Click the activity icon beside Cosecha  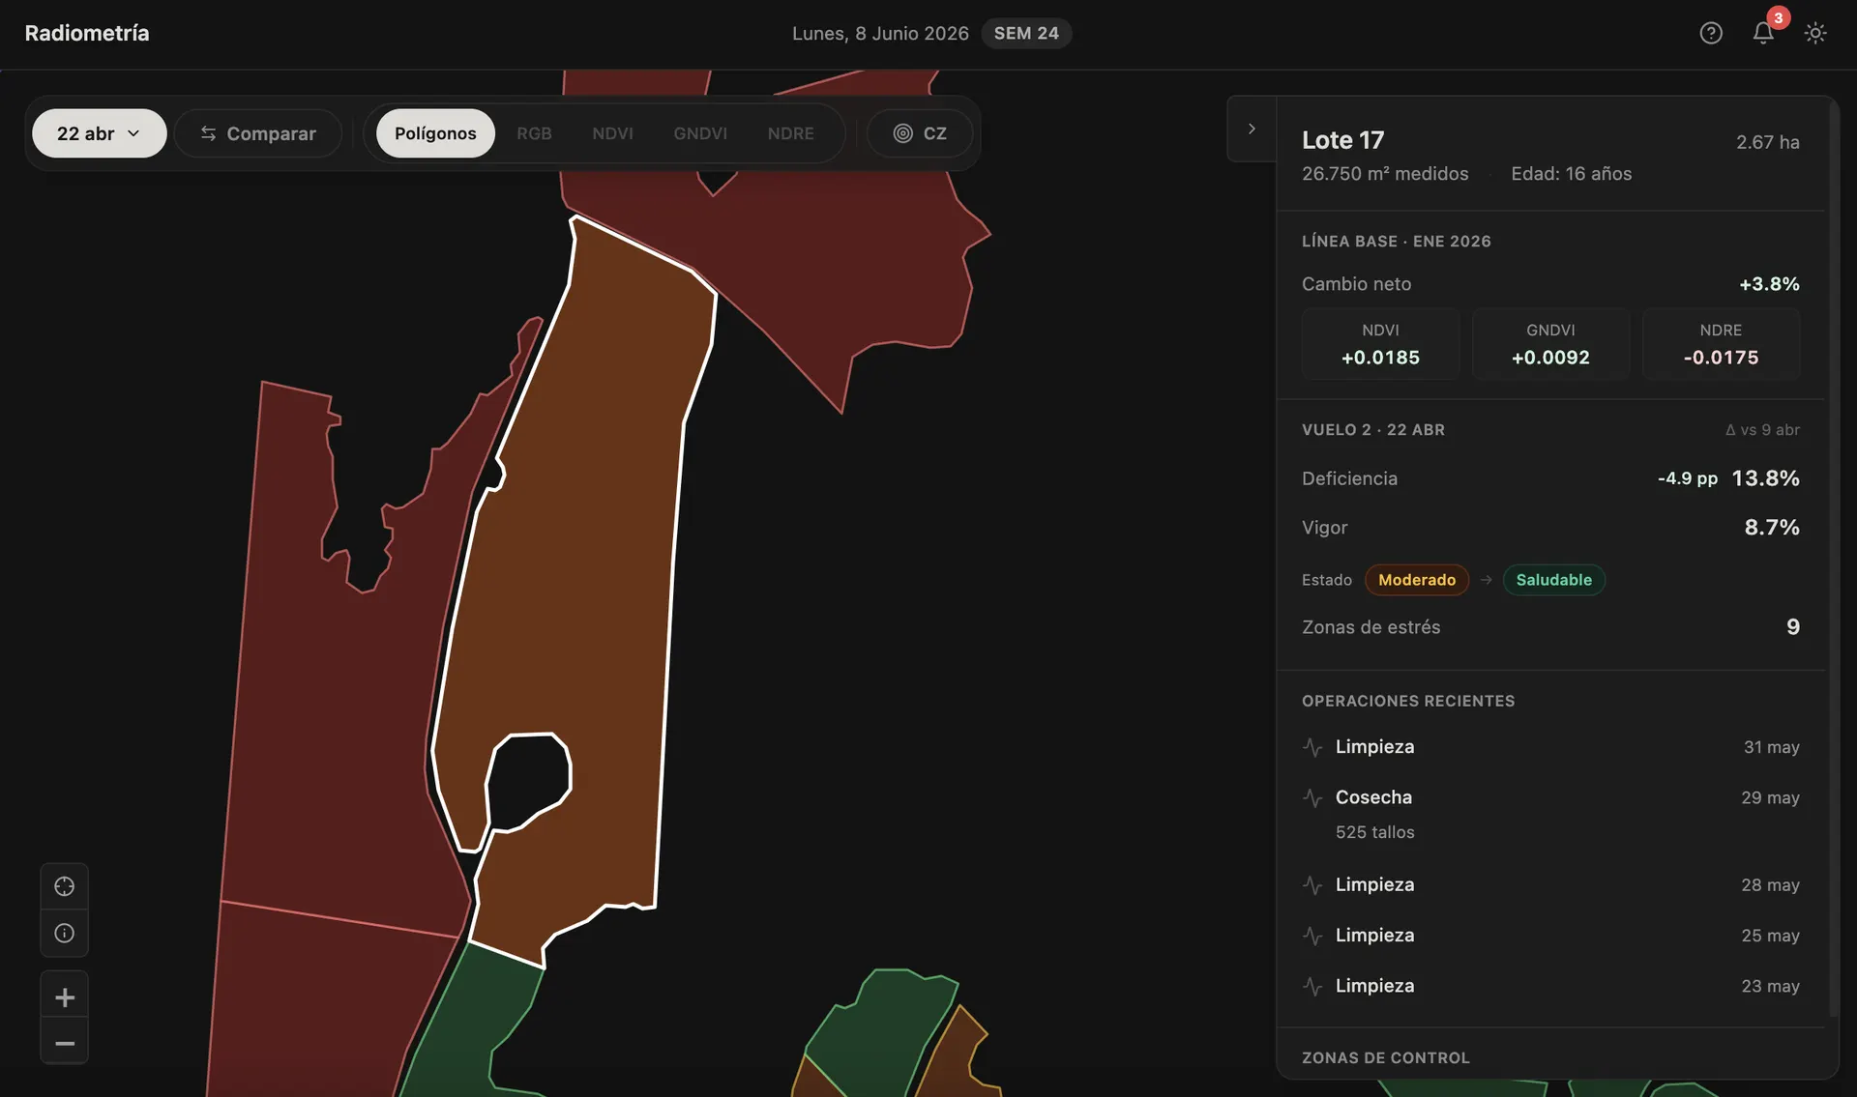pyautogui.click(x=1312, y=797)
